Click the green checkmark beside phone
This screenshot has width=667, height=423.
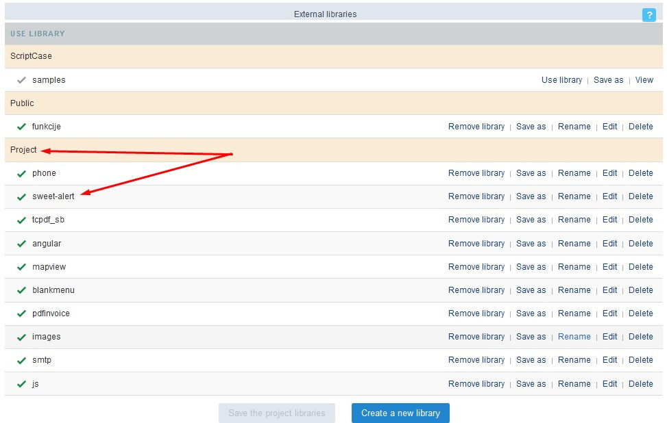pyautogui.click(x=21, y=173)
